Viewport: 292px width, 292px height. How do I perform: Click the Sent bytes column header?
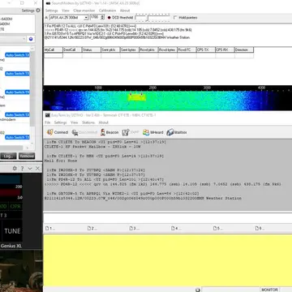(x=130, y=49)
